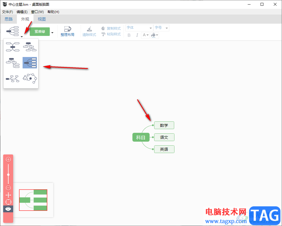Viewport: 282px width, 226px height.
Task: Choose the org chart layout template
Action: pos(30,47)
